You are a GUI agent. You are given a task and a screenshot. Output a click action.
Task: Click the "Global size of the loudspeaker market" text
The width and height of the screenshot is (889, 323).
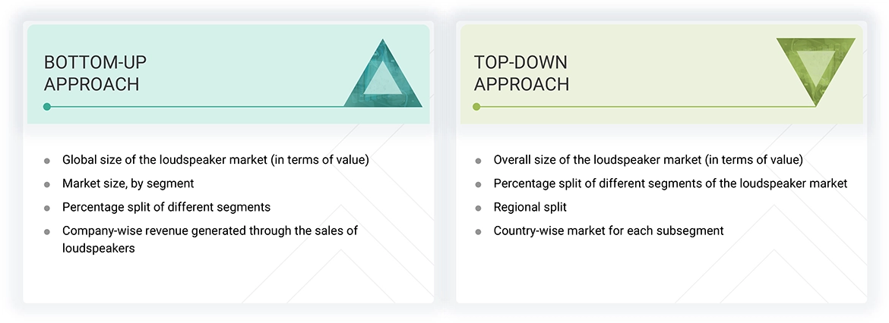tap(215, 160)
